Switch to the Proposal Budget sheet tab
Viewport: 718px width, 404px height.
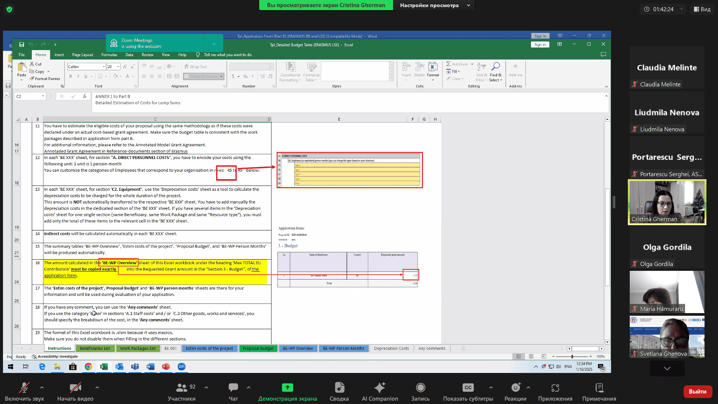tap(258, 348)
